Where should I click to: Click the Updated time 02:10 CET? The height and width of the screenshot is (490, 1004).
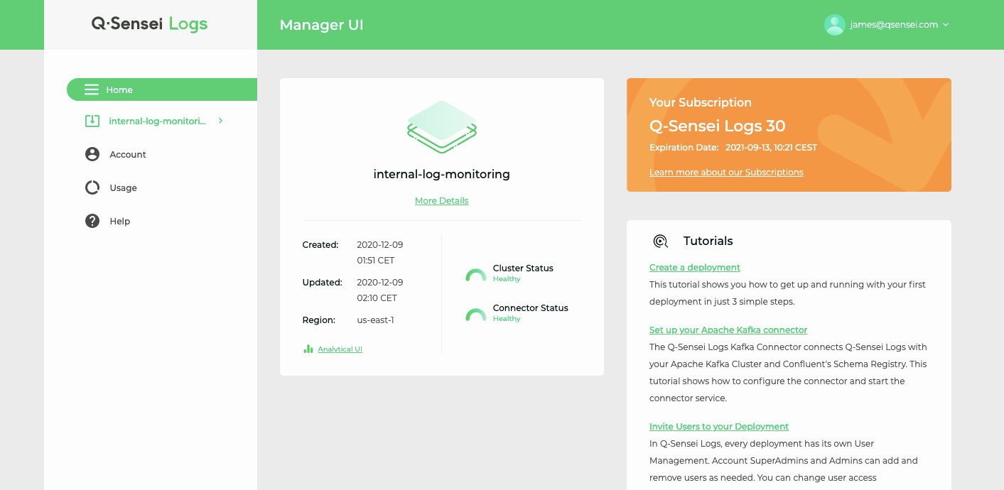coord(377,298)
